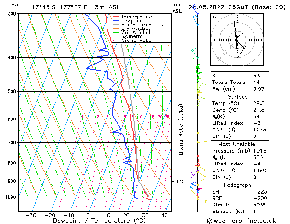Click the hodograph circle plot
This screenshot has width=290, height=224.
[x=237, y=40]
